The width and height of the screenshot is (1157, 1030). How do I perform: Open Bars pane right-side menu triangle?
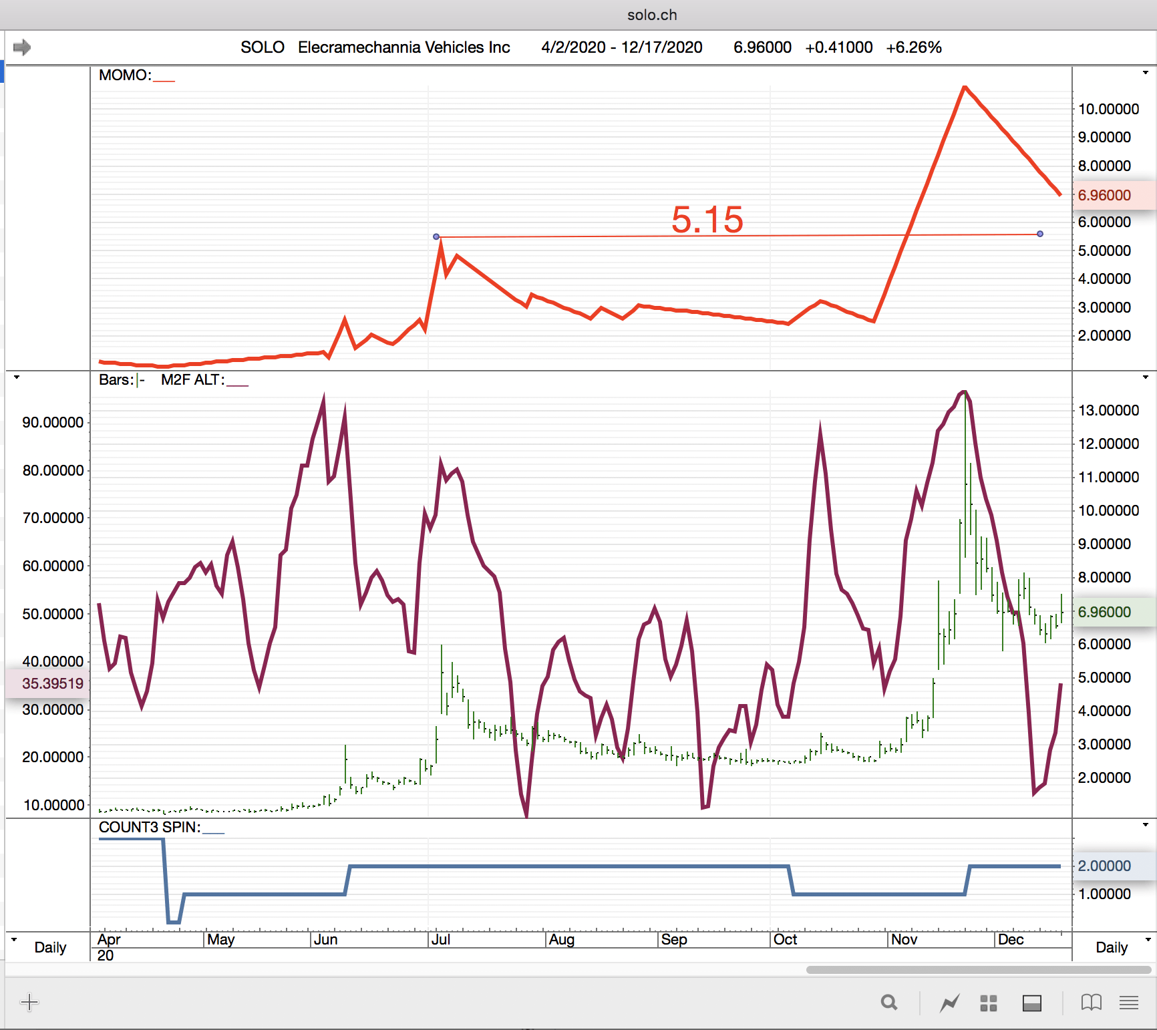[1146, 377]
